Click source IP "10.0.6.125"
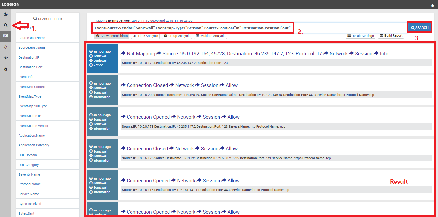Screen dimensions: 438x217 click(x=145, y=158)
